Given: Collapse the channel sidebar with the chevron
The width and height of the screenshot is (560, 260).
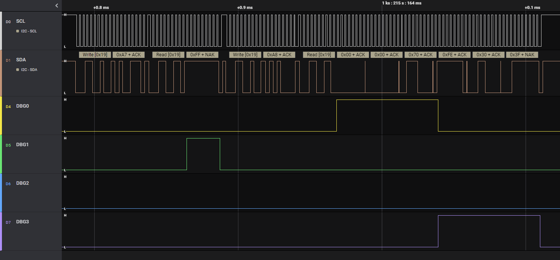Looking at the screenshot, I should [x=57, y=5].
